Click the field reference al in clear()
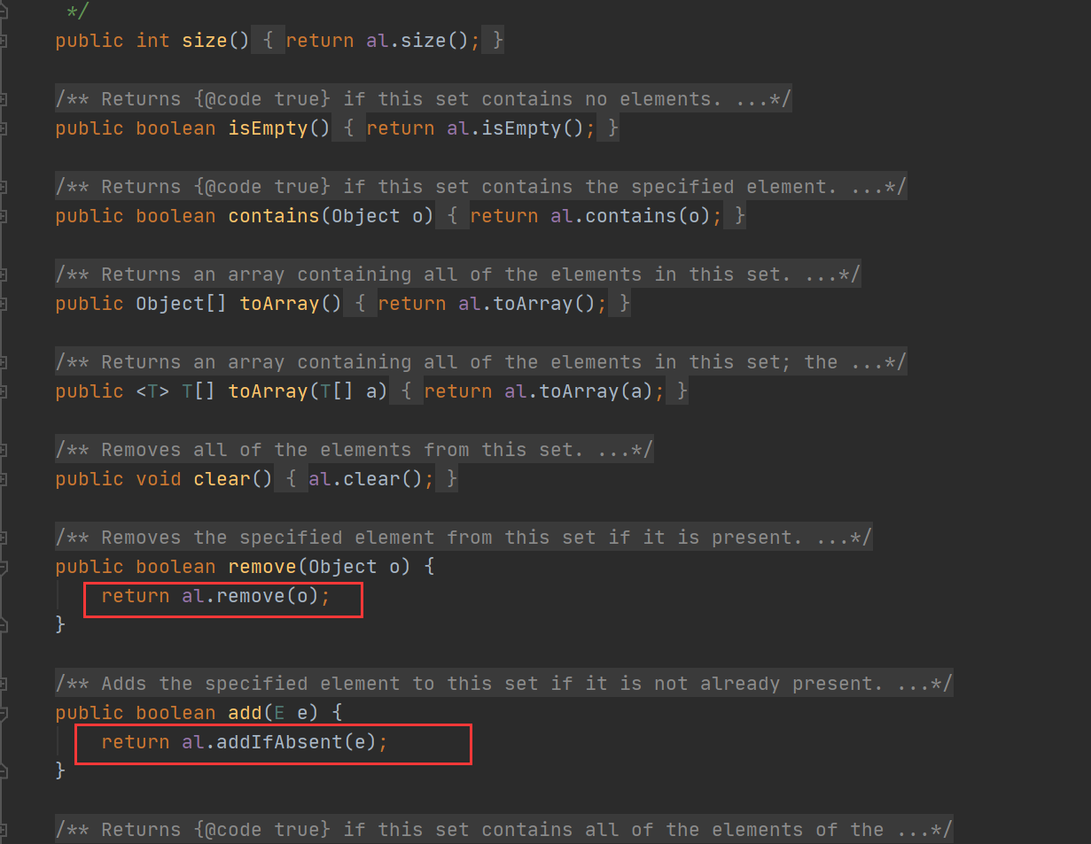The width and height of the screenshot is (1091, 844). [319, 478]
